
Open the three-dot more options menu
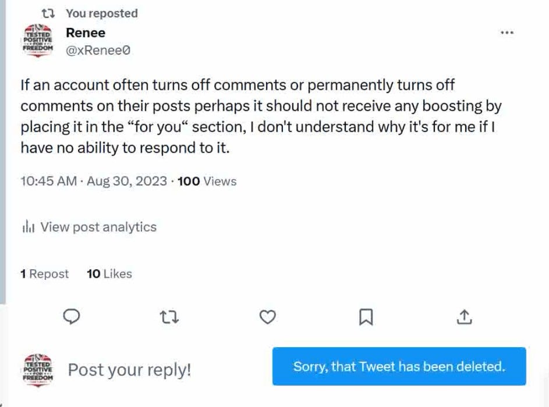tap(507, 33)
